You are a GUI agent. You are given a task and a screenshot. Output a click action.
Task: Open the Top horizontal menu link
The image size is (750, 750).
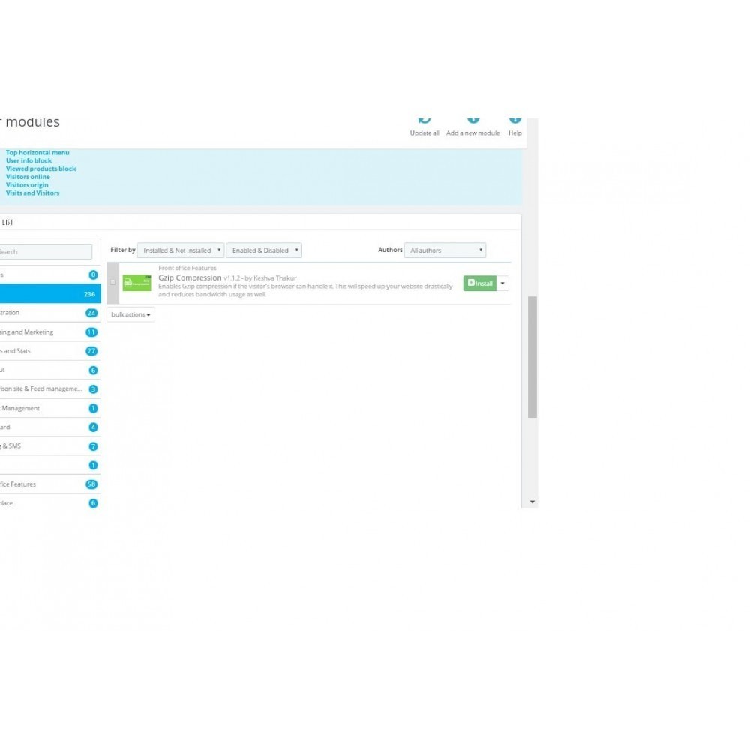pyautogui.click(x=37, y=152)
